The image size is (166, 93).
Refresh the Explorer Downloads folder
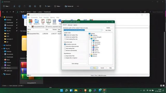tap(145, 12)
